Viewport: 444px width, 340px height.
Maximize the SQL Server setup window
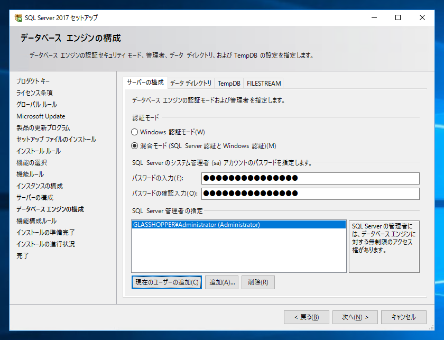click(398, 17)
